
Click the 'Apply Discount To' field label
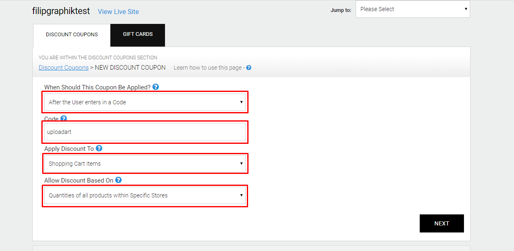coord(69,149)
